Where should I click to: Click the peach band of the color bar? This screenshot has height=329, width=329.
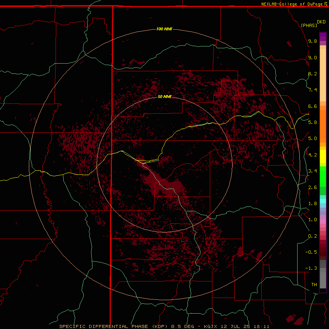click(323, 75)
